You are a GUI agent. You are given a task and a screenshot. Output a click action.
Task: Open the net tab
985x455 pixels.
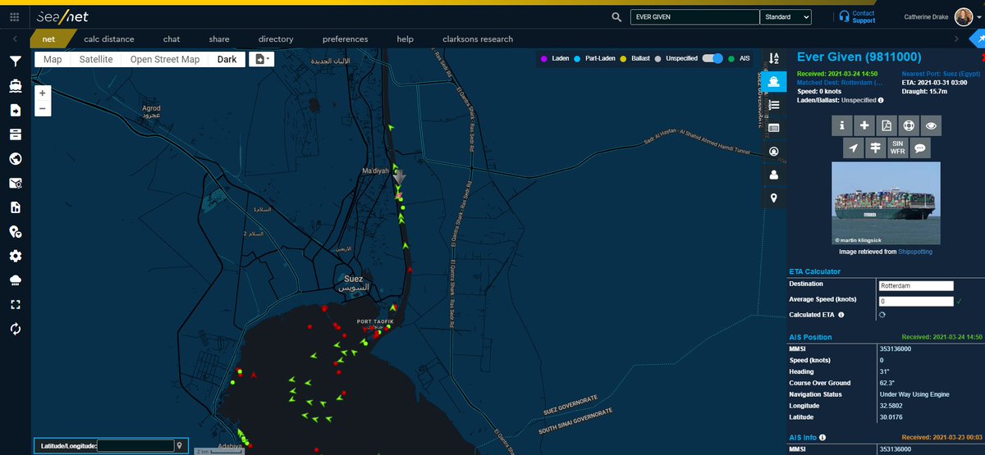(49, 39)
